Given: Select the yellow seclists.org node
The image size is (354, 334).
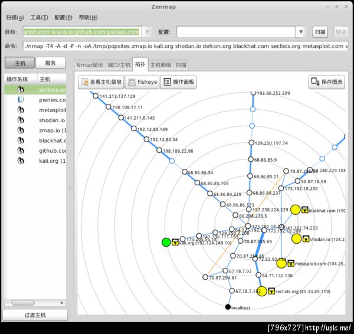Looking at the screenshot, I should click(x=262, y=291).
